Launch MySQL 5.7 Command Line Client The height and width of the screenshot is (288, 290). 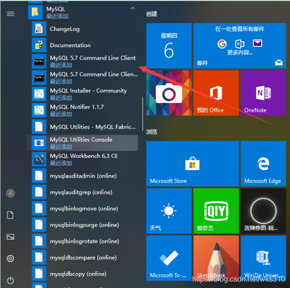pos(85,61)
